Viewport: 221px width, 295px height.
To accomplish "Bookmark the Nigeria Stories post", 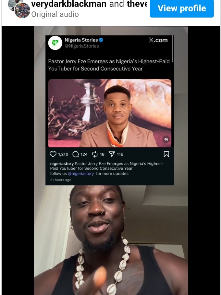I will tap(166, 154).
